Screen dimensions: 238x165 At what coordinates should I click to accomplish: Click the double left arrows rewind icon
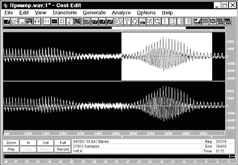click(x=47, y=21)
